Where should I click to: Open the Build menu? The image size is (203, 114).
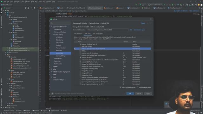click(x=32, y=2)
